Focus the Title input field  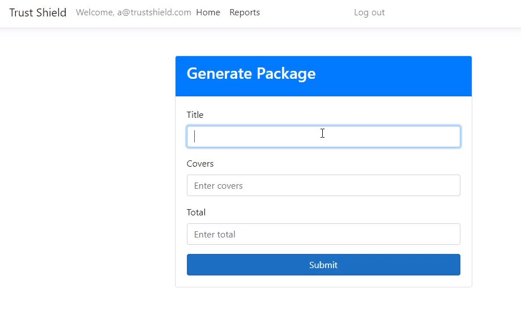[323, 137]
